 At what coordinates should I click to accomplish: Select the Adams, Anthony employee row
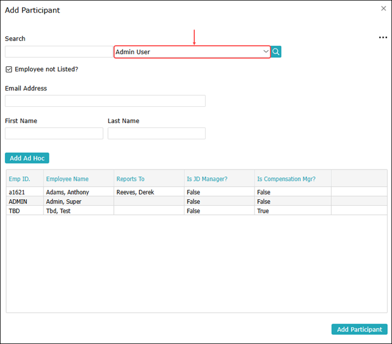pyautogui.click(x=68, y=192)
